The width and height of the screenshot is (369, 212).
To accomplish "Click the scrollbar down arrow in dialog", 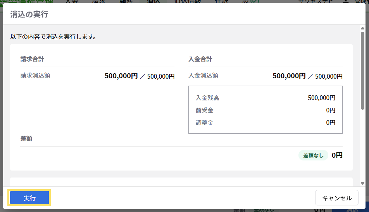I will (362, 183).
